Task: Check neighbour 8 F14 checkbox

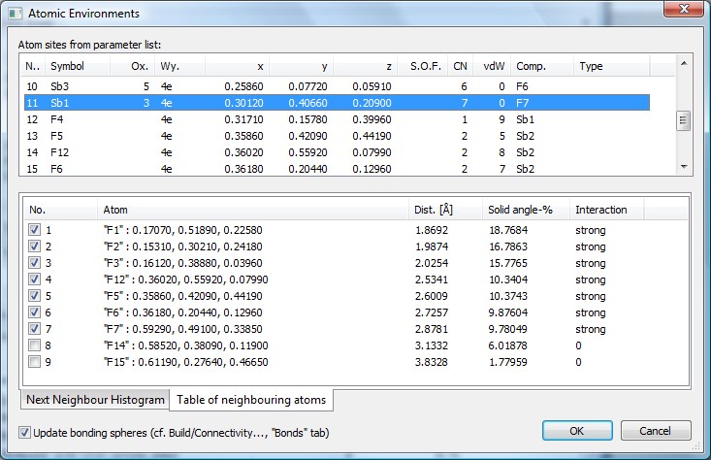Action: point(34,345)
